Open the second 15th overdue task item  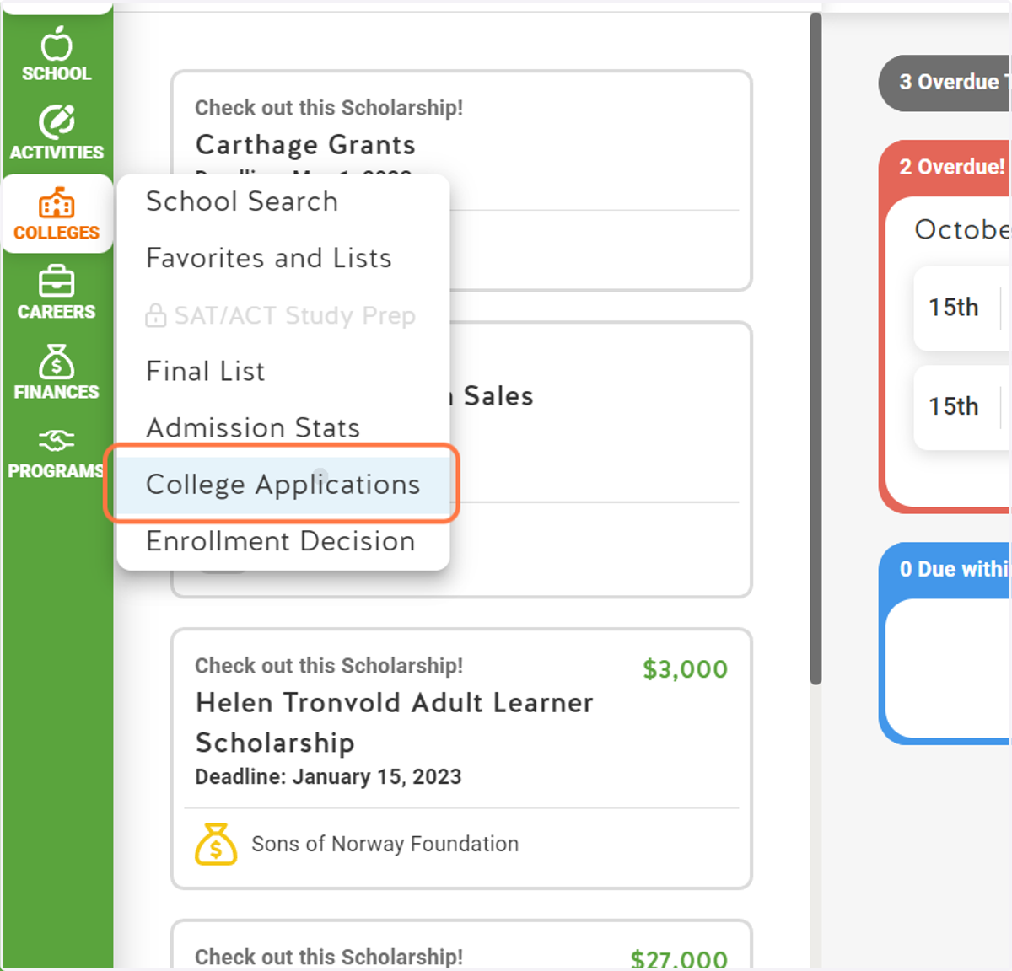pos(962,407)
